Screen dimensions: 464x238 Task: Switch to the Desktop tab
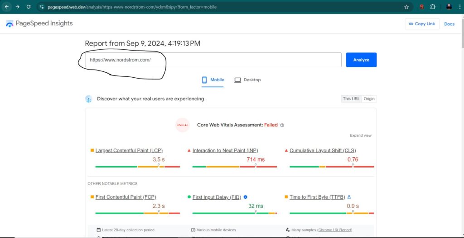pyautogui.click(x=247, y=80)
